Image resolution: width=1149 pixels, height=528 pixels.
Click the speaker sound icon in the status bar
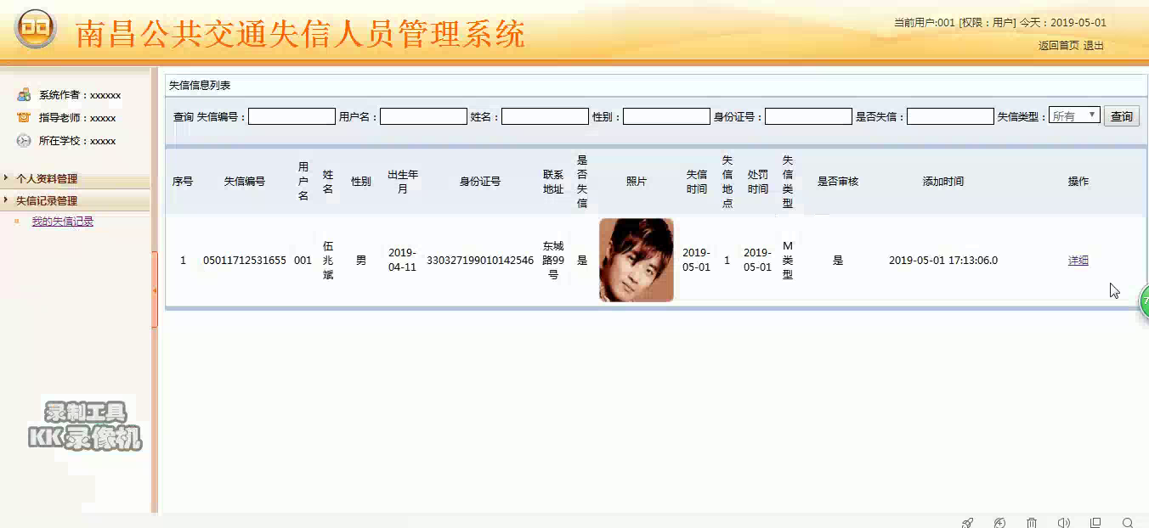pos(1064,523)
